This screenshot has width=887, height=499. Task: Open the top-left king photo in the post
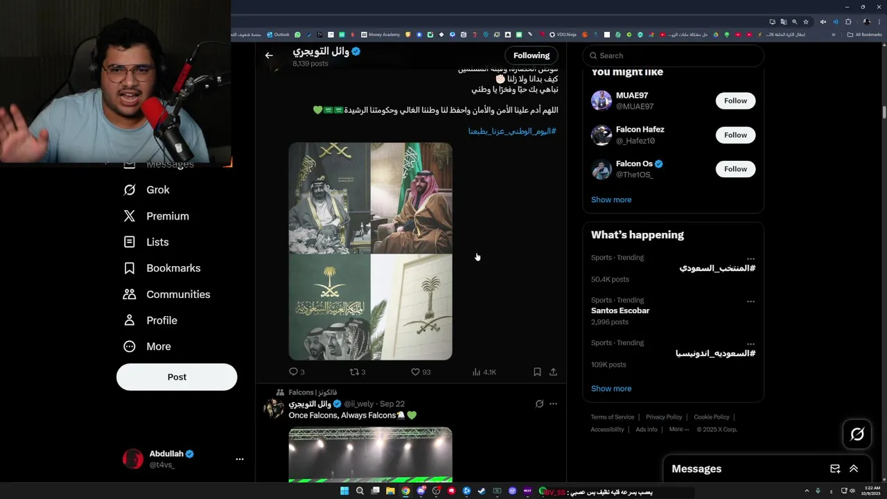tap(329, 198)
